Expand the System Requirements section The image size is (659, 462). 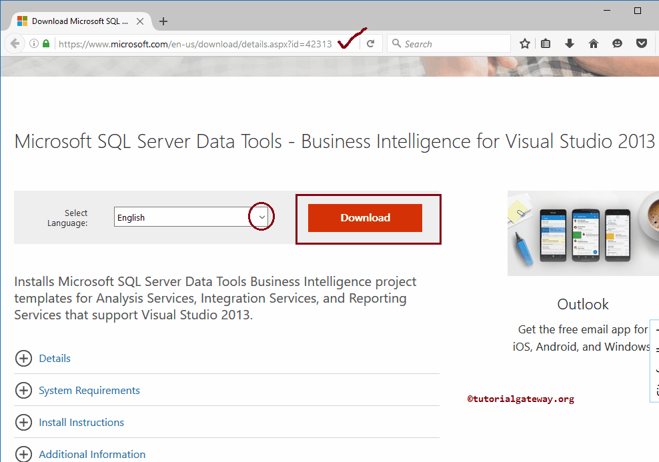point(23,391)
